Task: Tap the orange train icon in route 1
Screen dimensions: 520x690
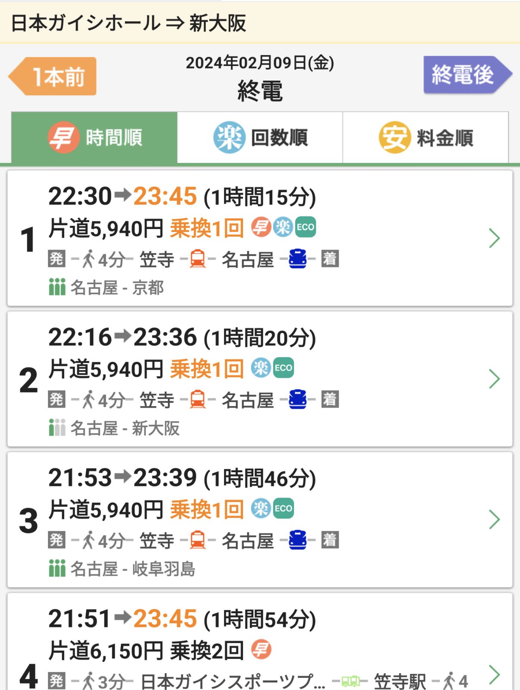Action: 198,259
